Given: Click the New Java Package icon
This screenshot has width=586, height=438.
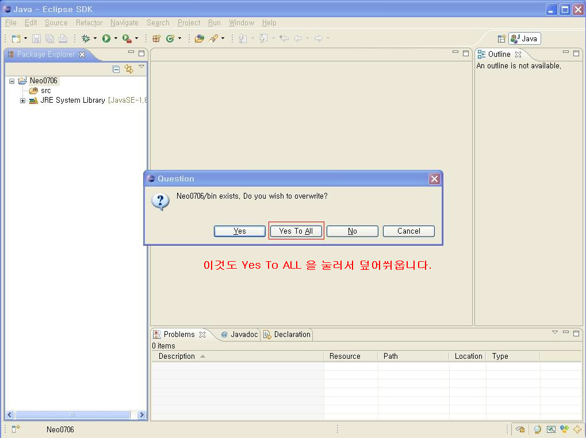Looking at the screenshot, I should (156, 38).
